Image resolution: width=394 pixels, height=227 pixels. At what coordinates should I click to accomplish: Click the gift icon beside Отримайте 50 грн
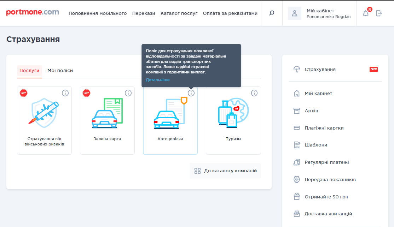(x=297, y=197)
